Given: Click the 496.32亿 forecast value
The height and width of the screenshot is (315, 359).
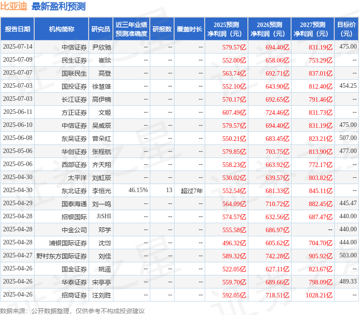Looking at the screenshot, I should [234, 243].
